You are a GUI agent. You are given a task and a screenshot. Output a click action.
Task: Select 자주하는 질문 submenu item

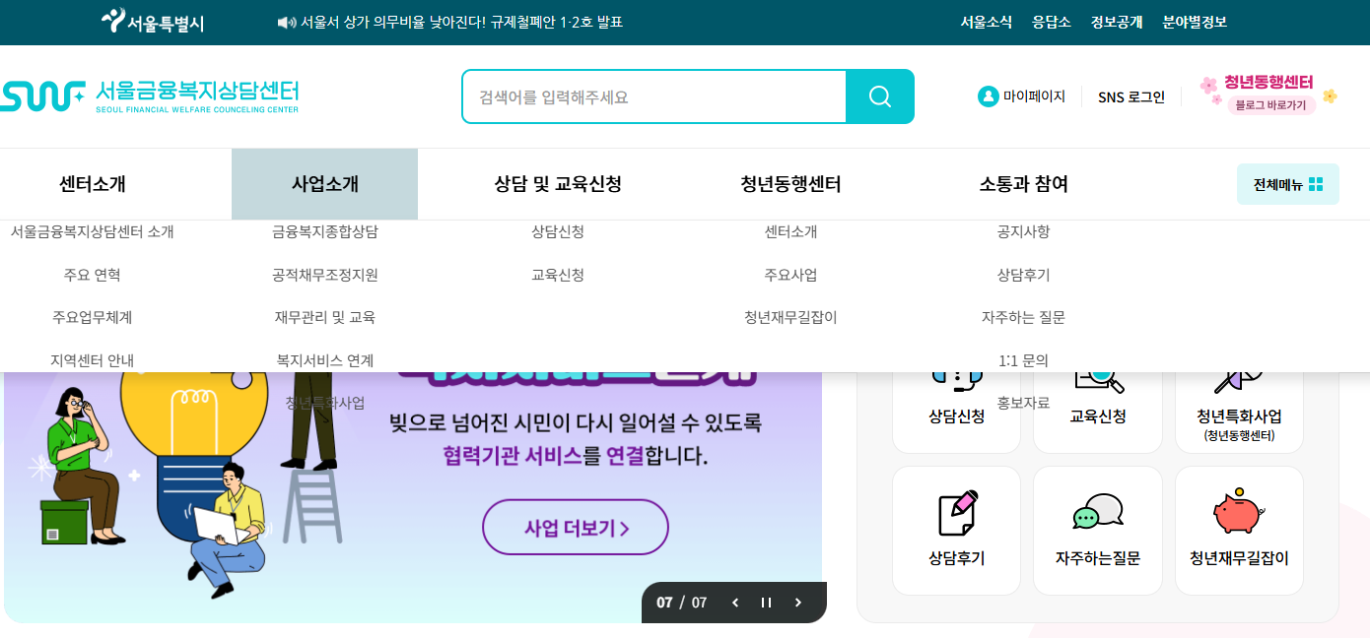(x=1023, y=317)
